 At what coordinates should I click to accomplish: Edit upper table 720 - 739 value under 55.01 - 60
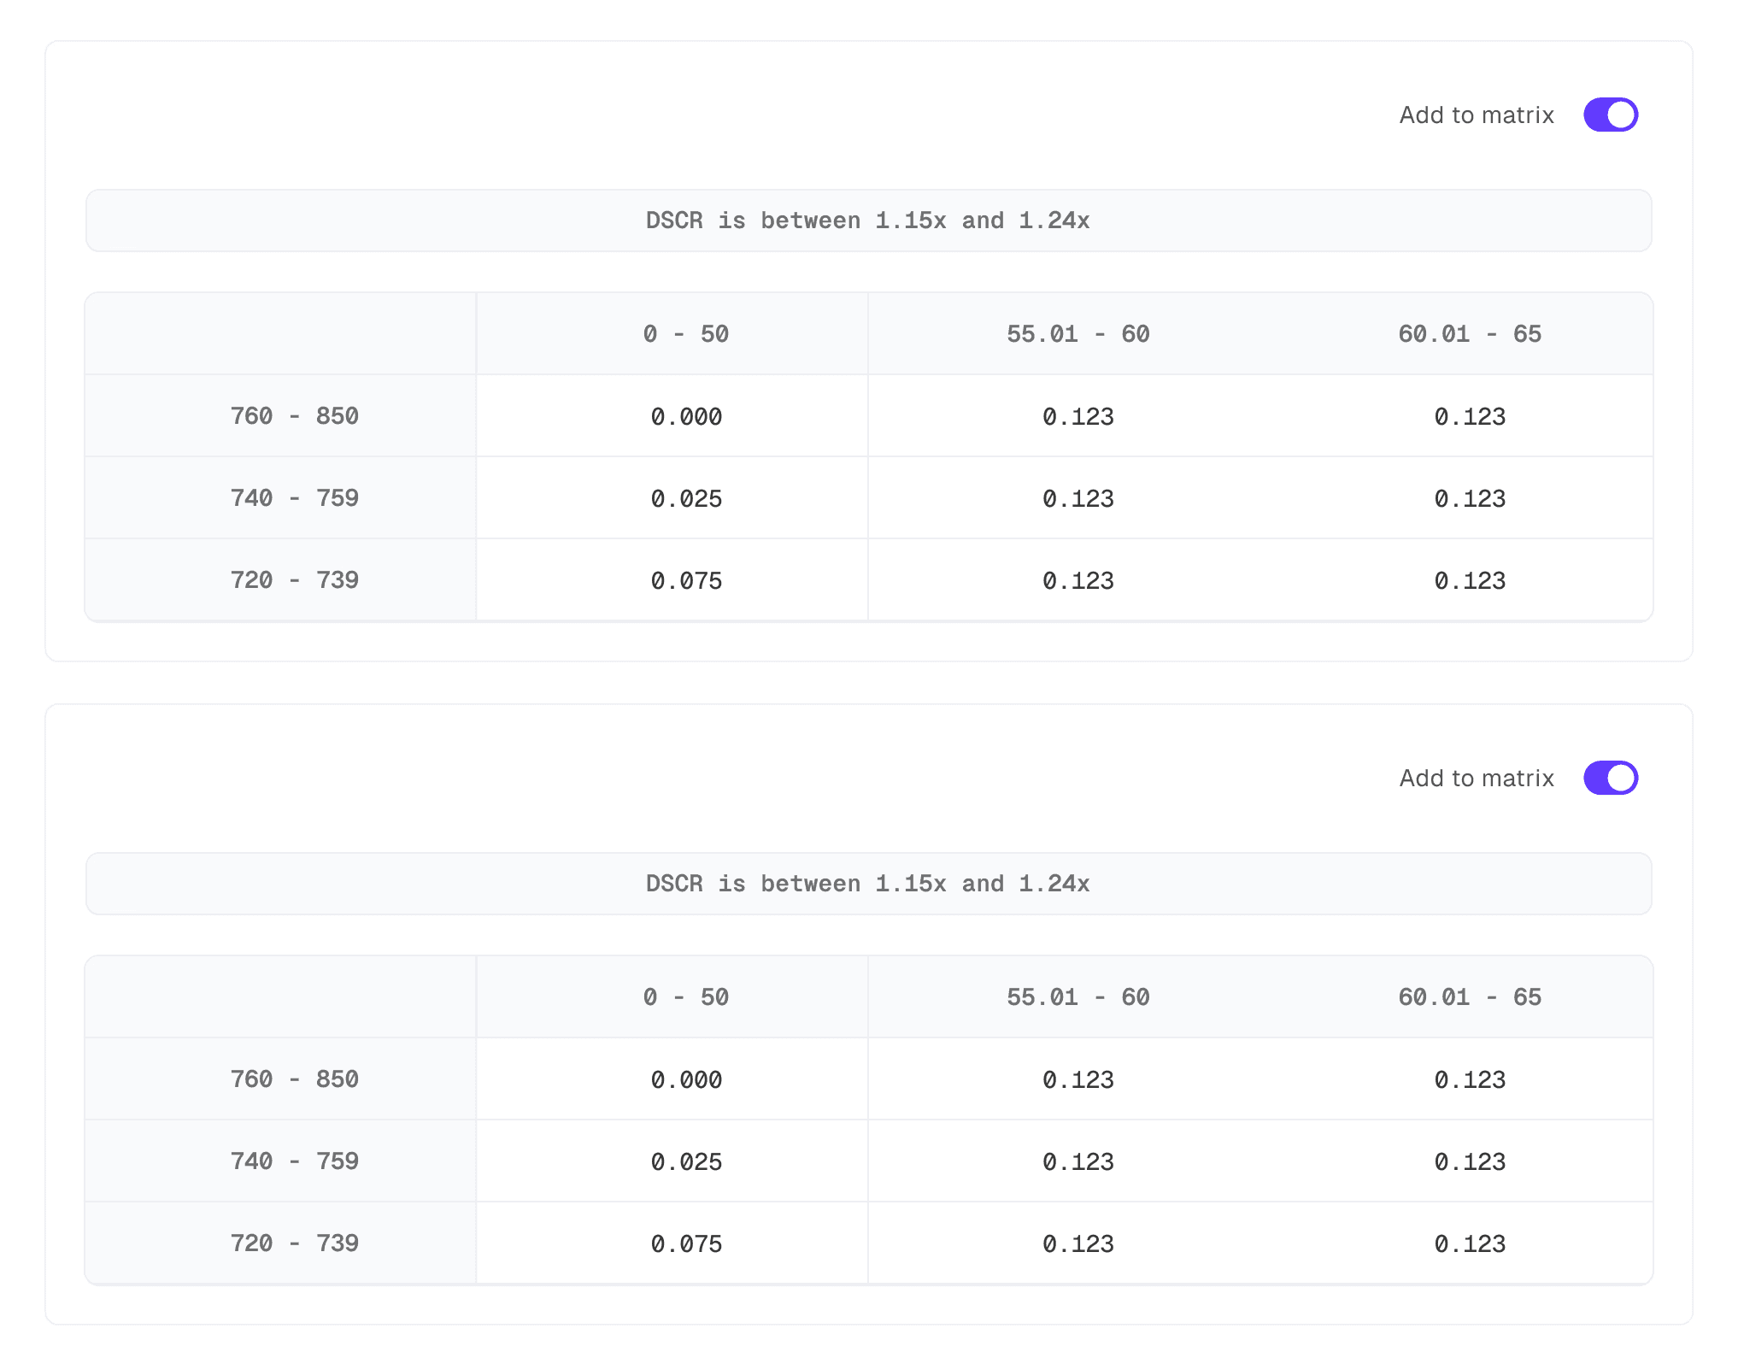(x=1064, y=580)
